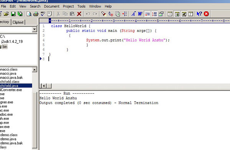Click the Copy icon in the toolbar
The height and width of the screenshot is (150, 230).
[x=65, y=14]
